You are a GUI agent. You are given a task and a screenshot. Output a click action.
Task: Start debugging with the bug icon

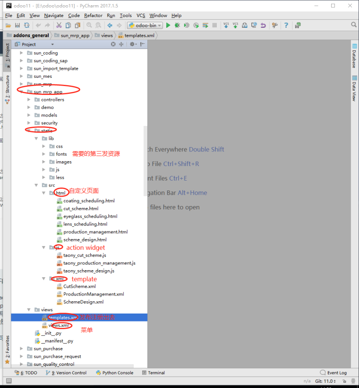pyautogui.click(x=177, y=25)
